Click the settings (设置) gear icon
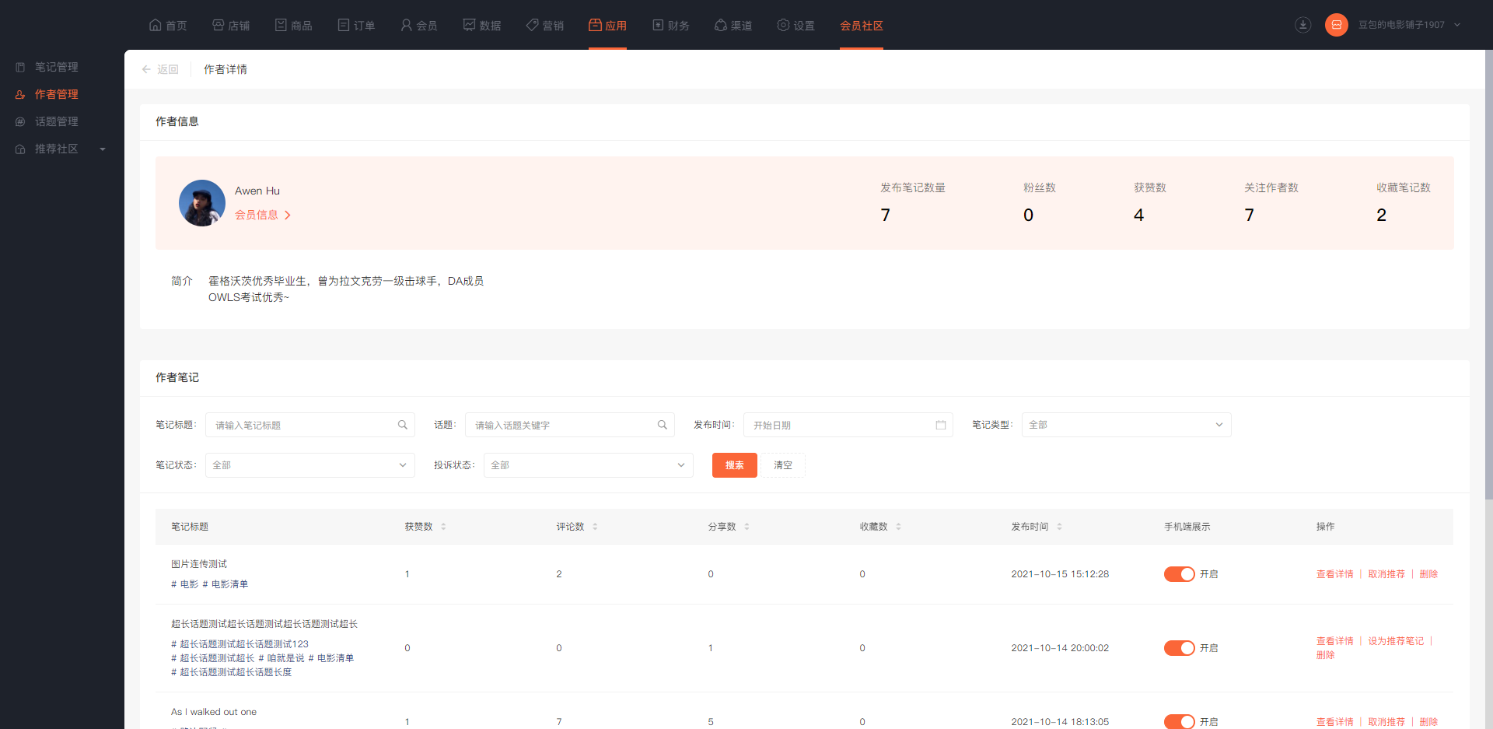This screenshot has width=1493, height=729. [x=783, y=25]
